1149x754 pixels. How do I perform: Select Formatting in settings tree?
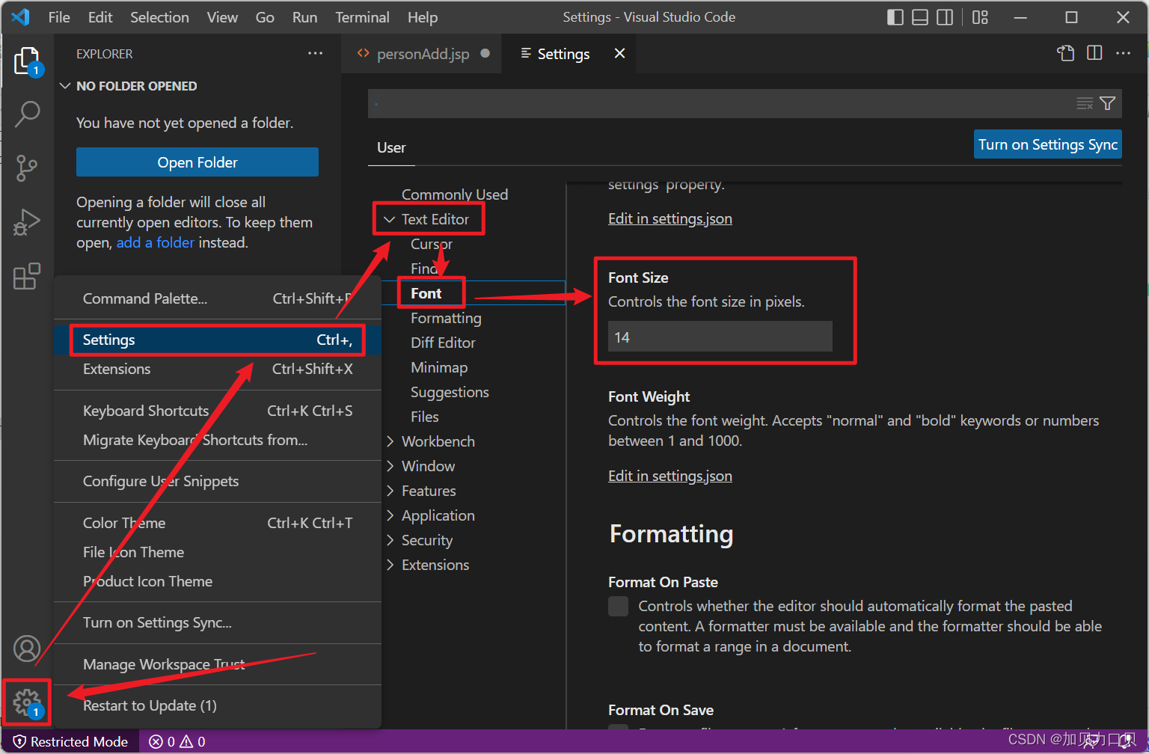[446, 318]
